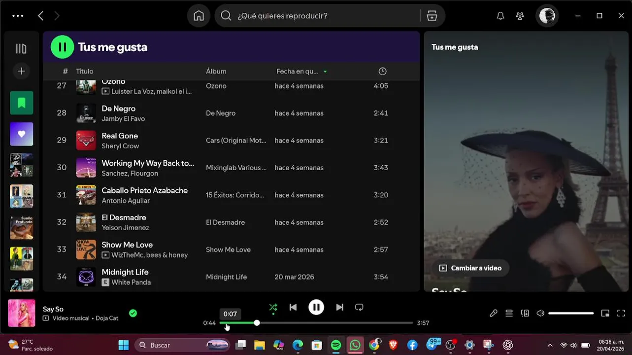Sort by the duration clock icon

click(382, 71)
